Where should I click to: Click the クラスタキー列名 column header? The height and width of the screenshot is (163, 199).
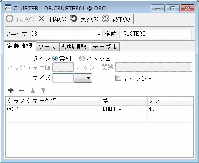[54, 101]
